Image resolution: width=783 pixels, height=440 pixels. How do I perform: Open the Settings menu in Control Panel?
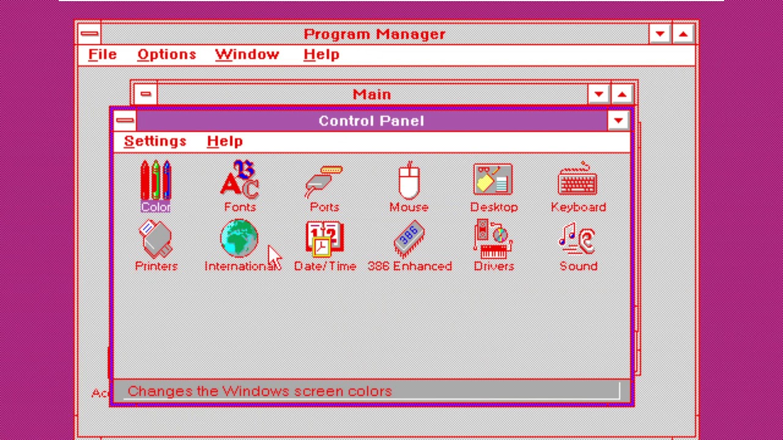(x=155, y=141)
